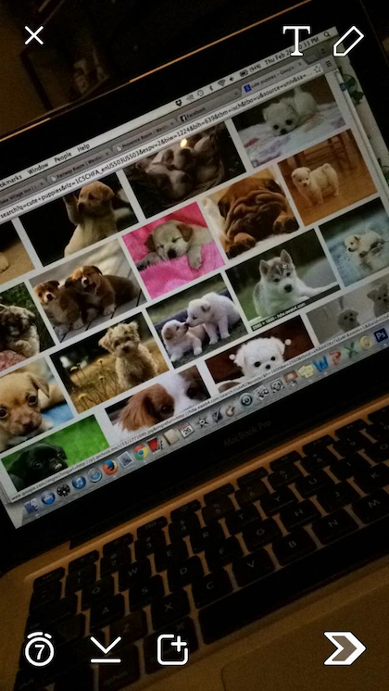The image size is (389, 691).
Task: Open the black pug on grass thumbnail
Action: [55, 453]
